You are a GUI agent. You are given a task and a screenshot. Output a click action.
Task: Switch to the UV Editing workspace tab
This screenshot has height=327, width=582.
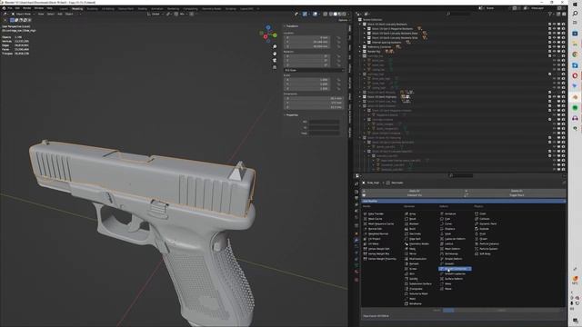(x=108, y=8)
